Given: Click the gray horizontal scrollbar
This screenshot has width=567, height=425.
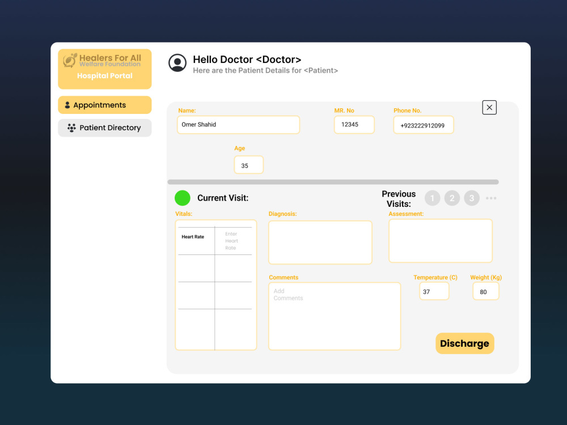Looking at the screenshot, I should [x=333, y=182].
